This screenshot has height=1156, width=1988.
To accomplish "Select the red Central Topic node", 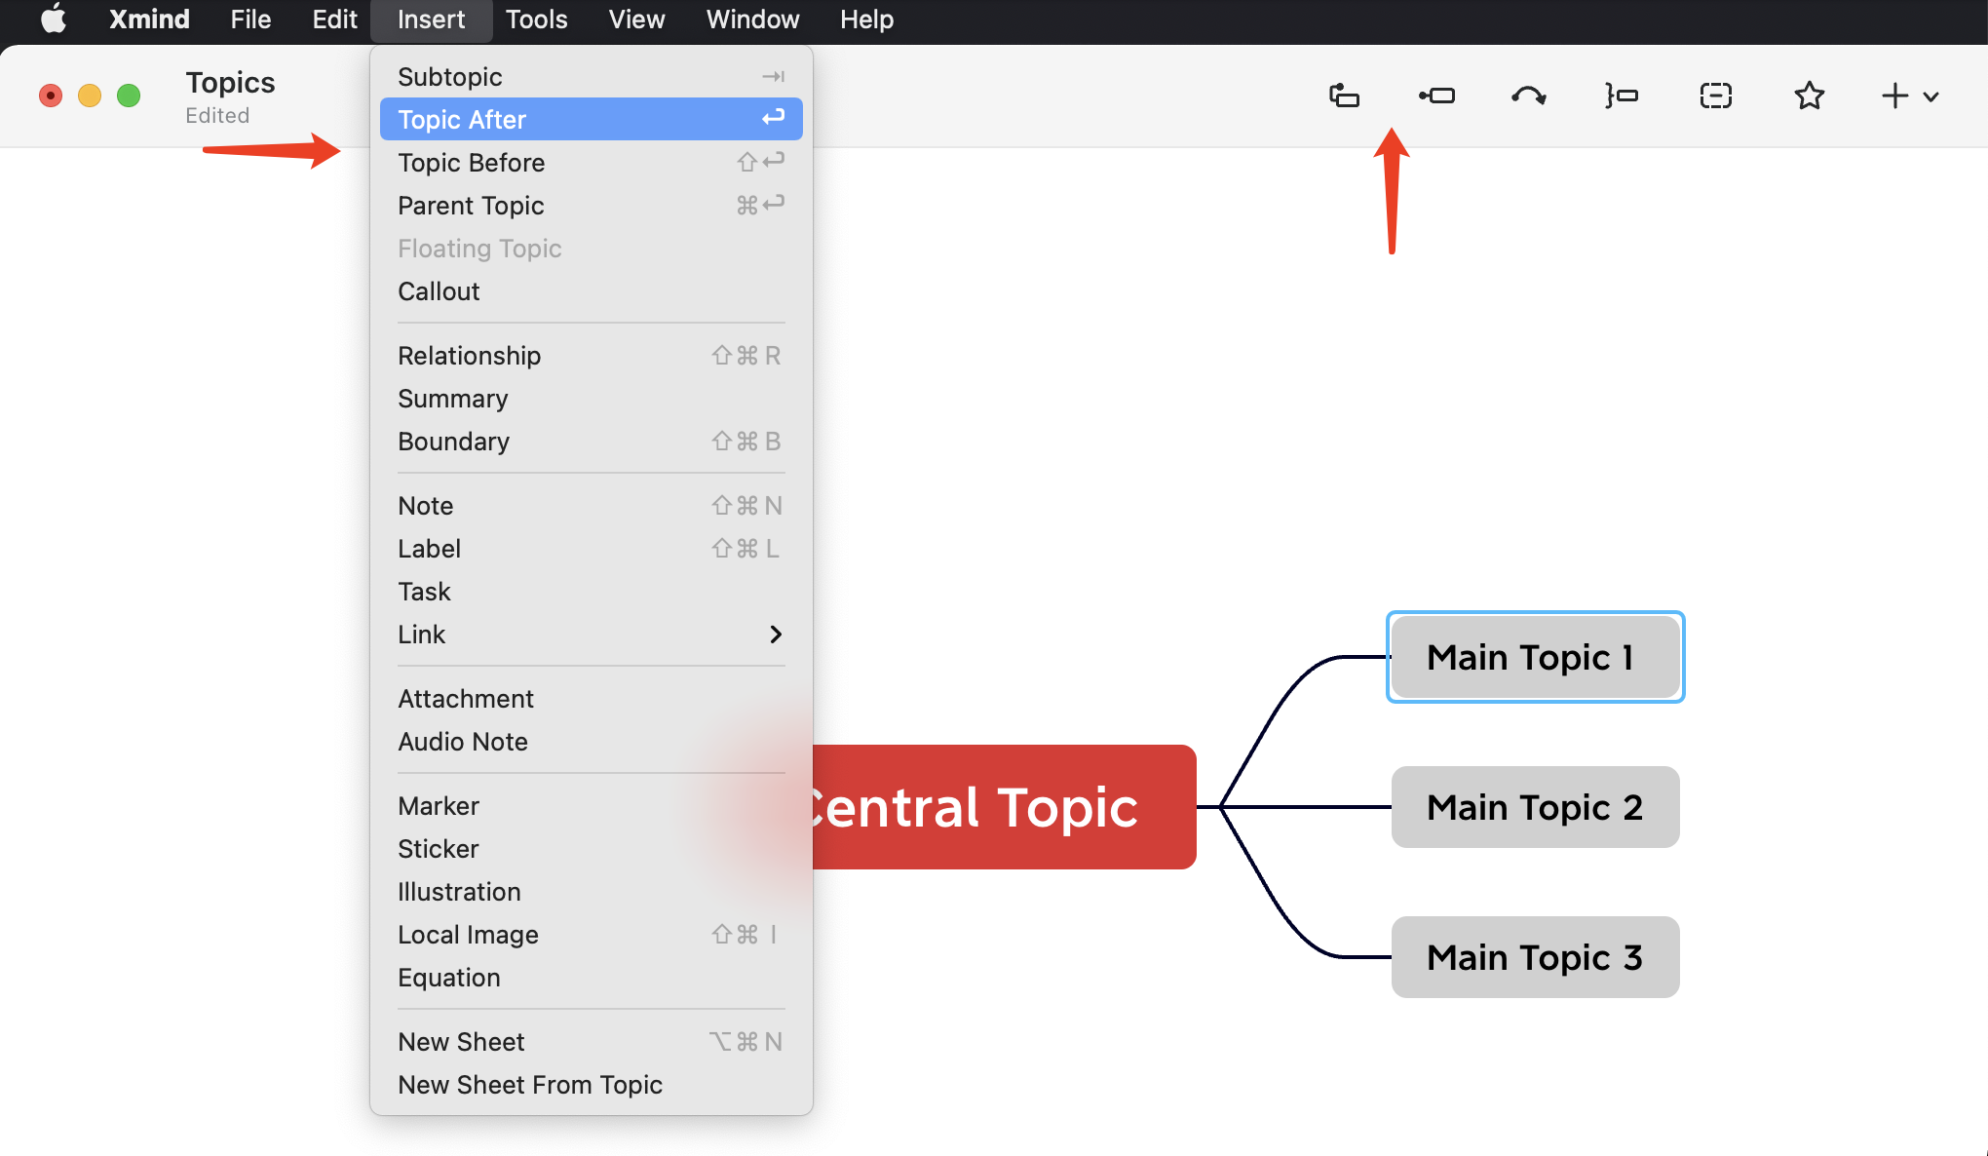I will click(1004, 807).
